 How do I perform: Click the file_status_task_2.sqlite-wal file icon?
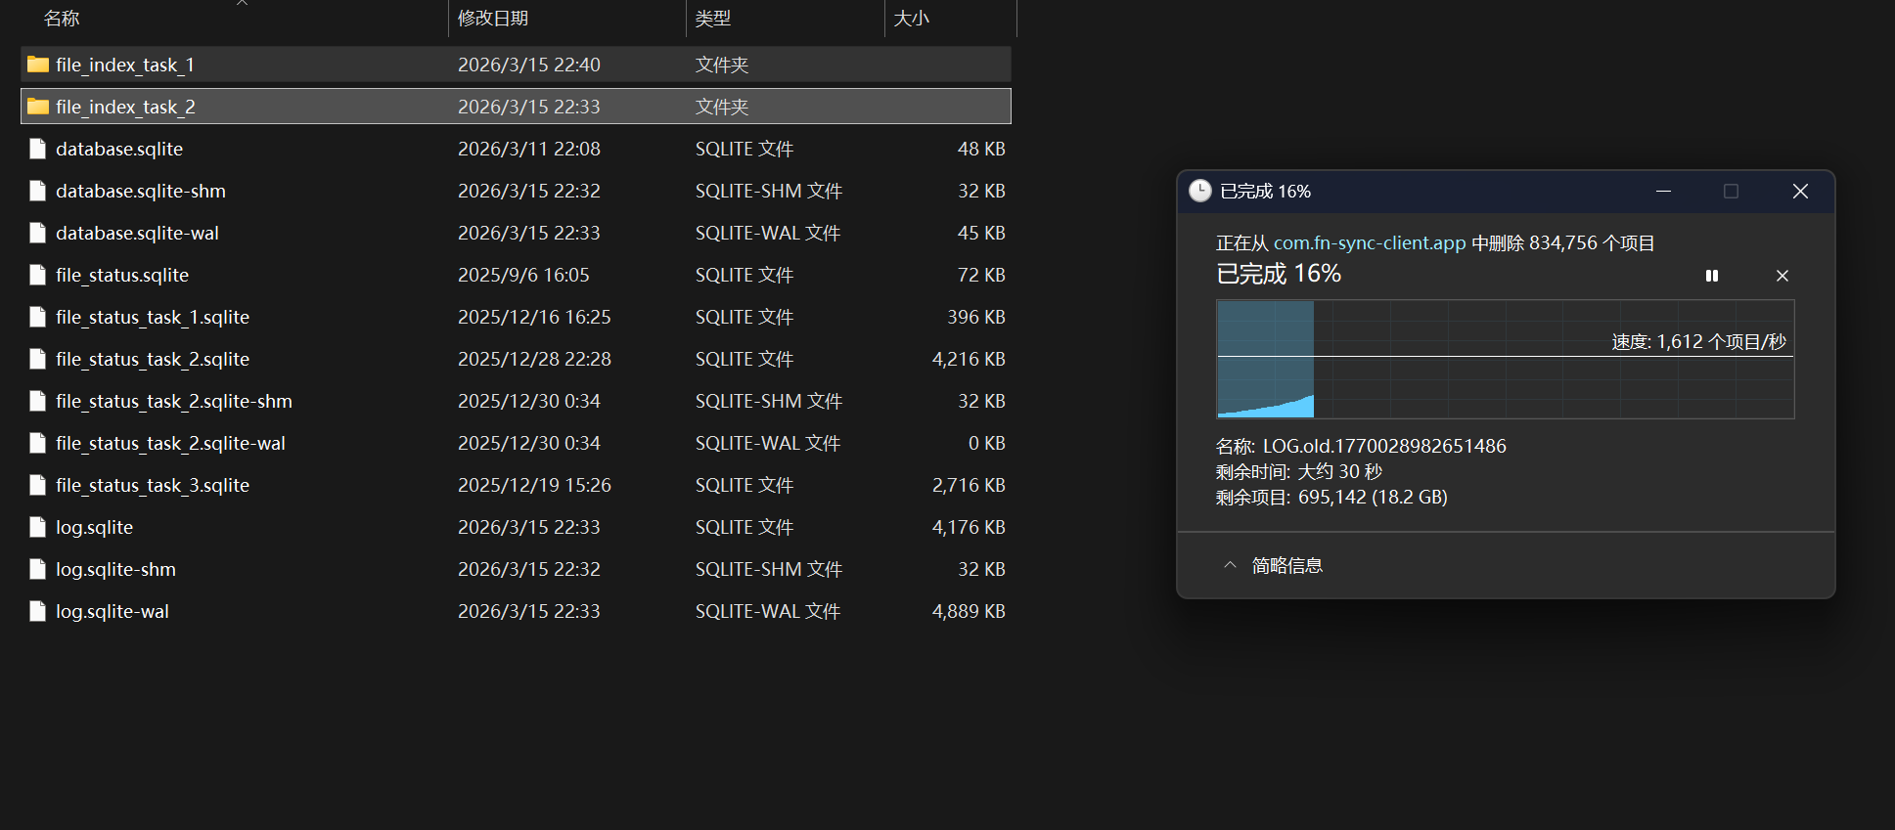(38, 443)
